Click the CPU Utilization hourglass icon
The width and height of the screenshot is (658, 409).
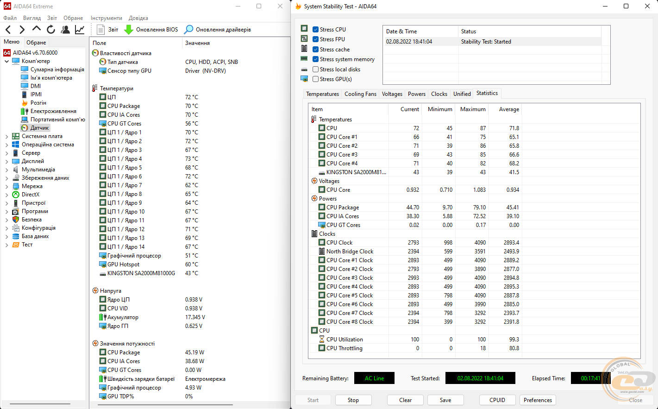tap(322, 340)
